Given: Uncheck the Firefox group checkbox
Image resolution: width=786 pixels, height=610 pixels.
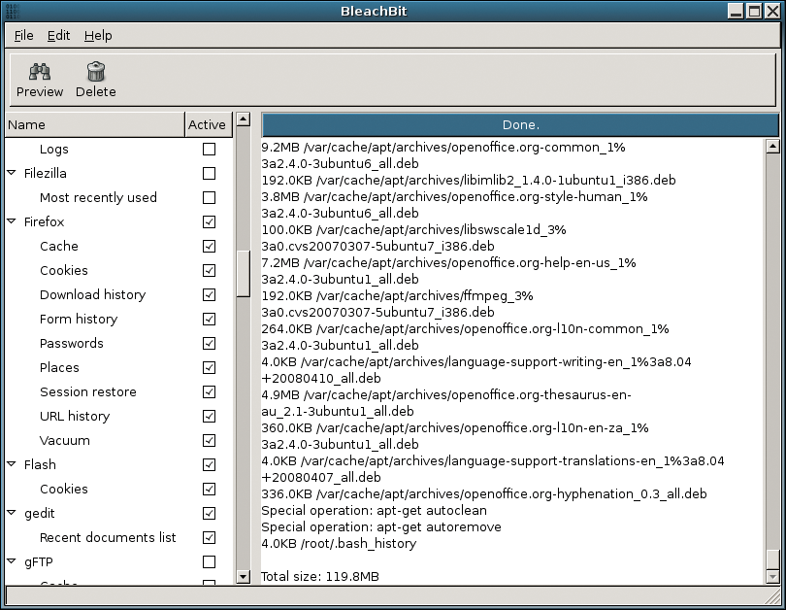Looking at the screenshot, I should point(209,221).
